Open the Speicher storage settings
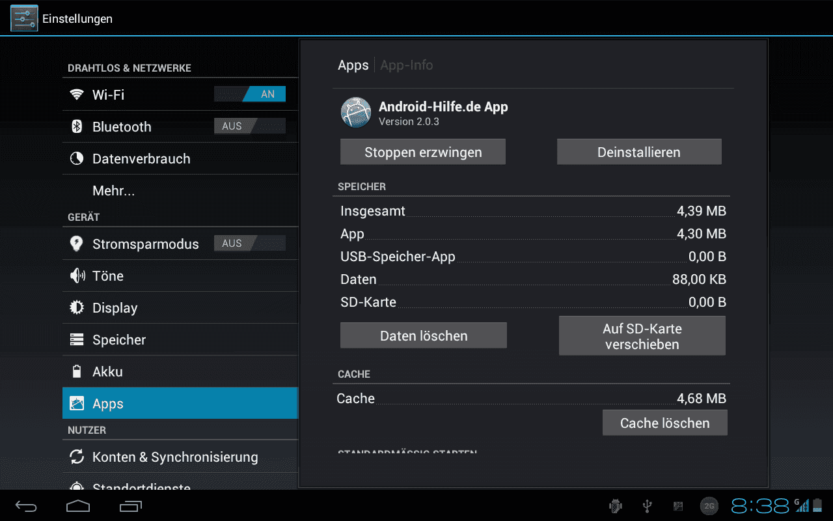The image size is (833, 521). [180, 339]
